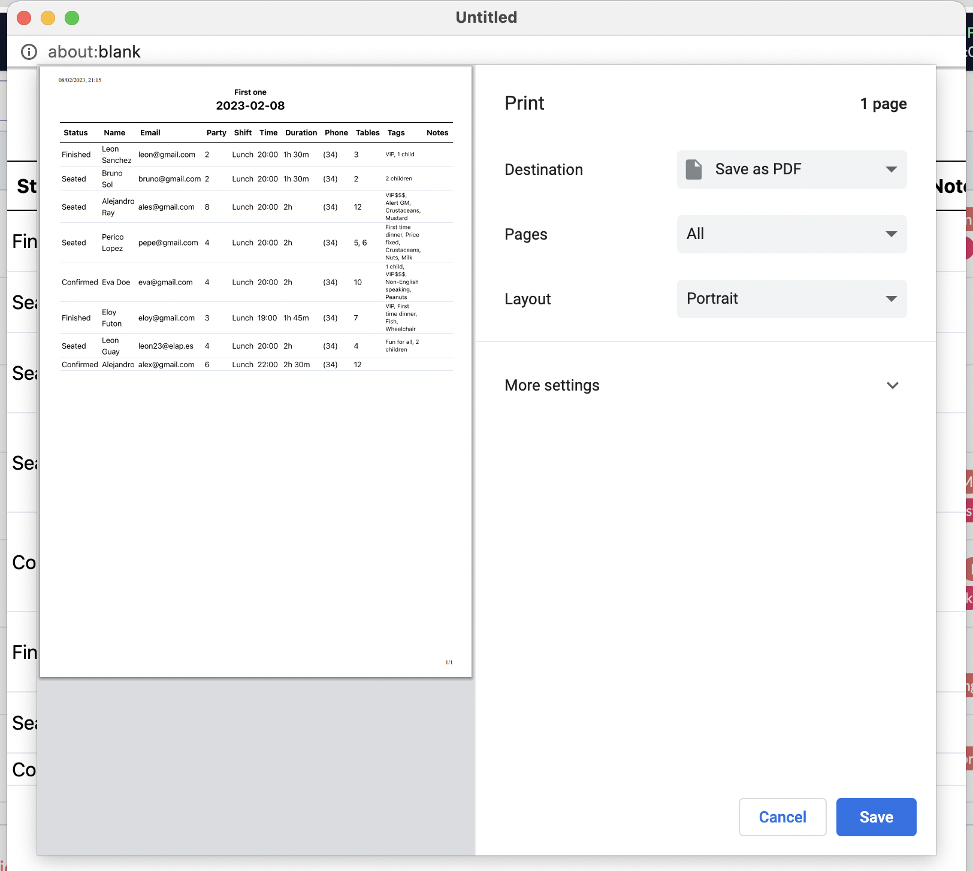Click the Untitled window title bar text
This screenshot has height=871, width=973.
pos(486,17)
